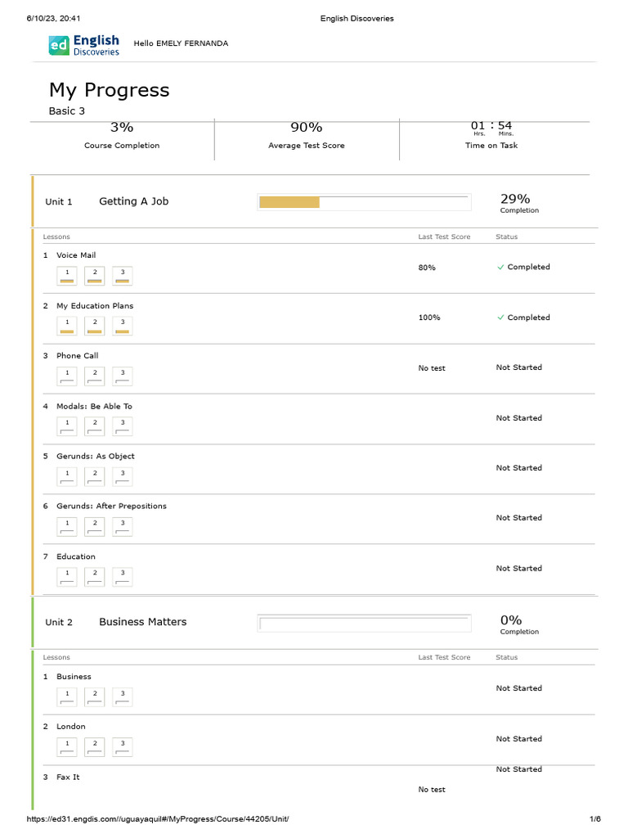The image size is (628, 838).
Task: Open step 1 of Voice Mail lesson
Action: (x=67, y=276)
